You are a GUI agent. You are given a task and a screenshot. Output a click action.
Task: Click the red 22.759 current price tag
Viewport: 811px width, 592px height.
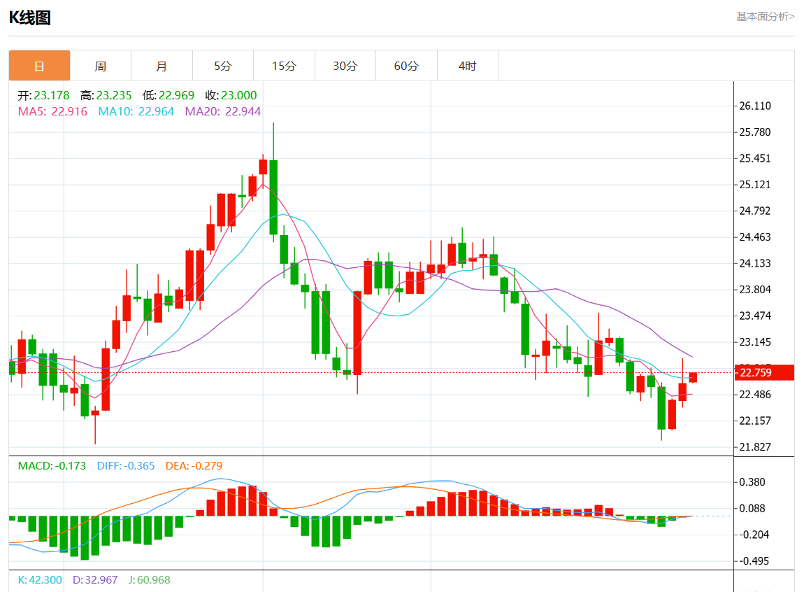(x=764, y=373)
